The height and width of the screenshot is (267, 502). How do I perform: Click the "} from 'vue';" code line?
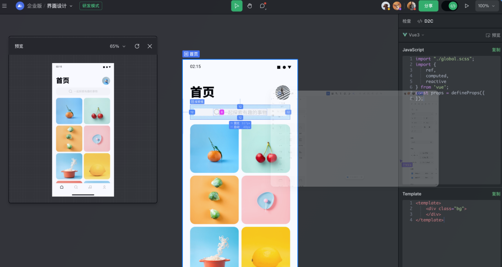(432, 87)
